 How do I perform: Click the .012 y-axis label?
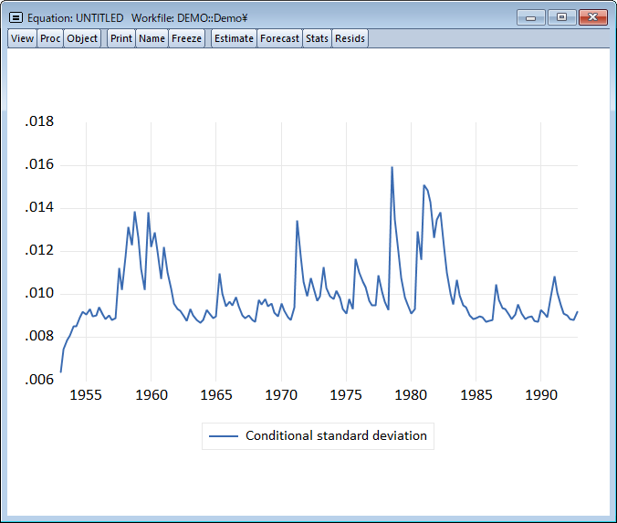tap(39, 250)
